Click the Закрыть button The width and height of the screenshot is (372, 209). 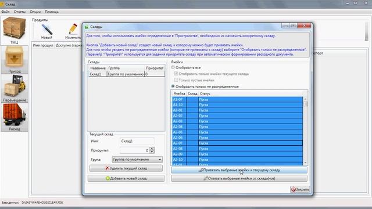point(300,189)
